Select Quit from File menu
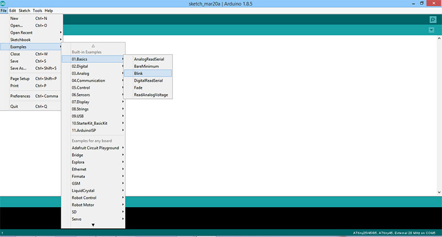The height and width of the screenshot is (237, 442). pos(31,106)
